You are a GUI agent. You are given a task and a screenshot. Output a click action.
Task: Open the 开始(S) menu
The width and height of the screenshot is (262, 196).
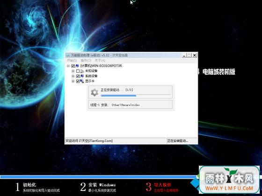(x=72, y=60)
